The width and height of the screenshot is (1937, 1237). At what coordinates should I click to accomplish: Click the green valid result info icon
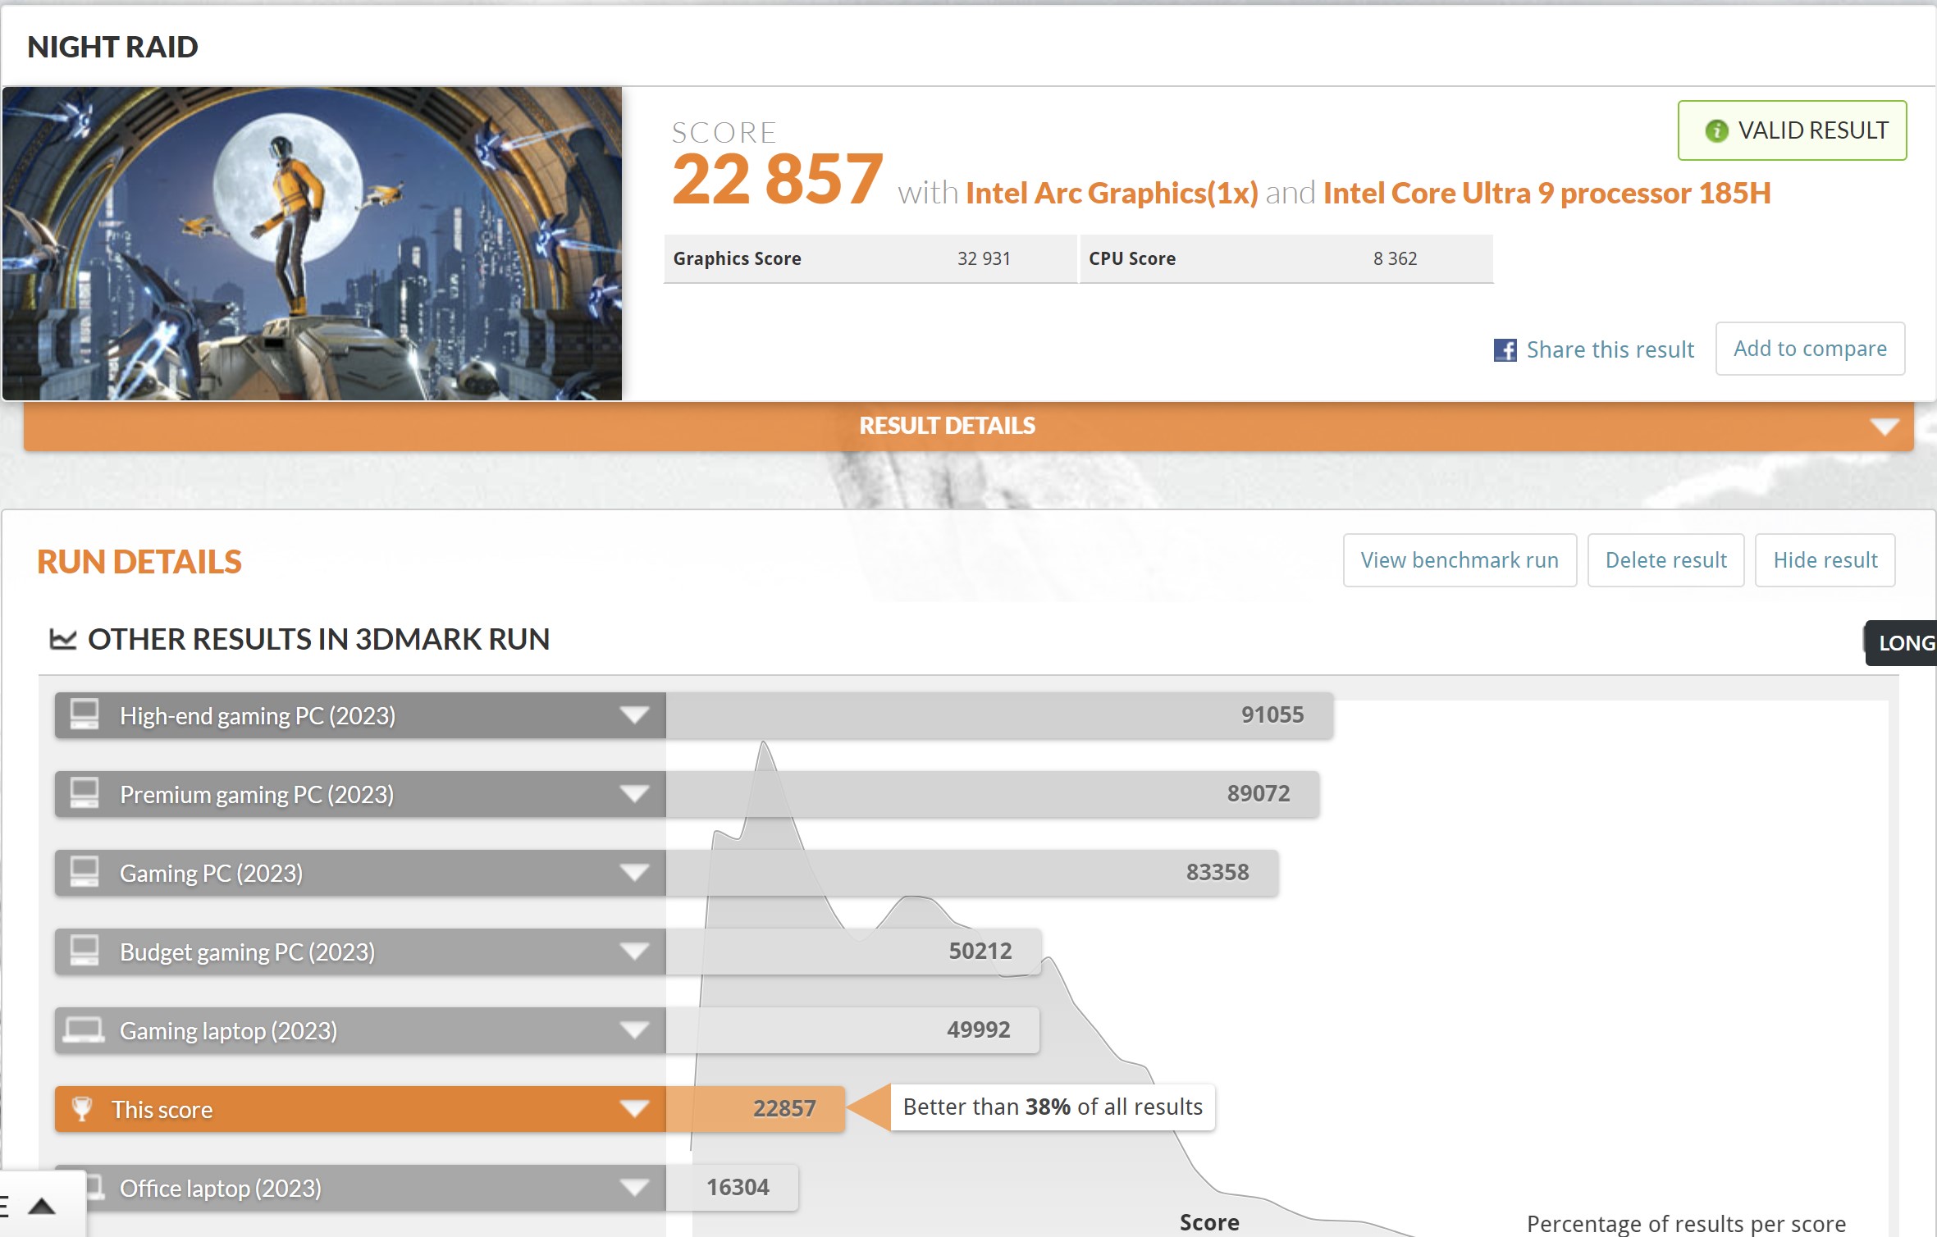[x=1716, y=130]
